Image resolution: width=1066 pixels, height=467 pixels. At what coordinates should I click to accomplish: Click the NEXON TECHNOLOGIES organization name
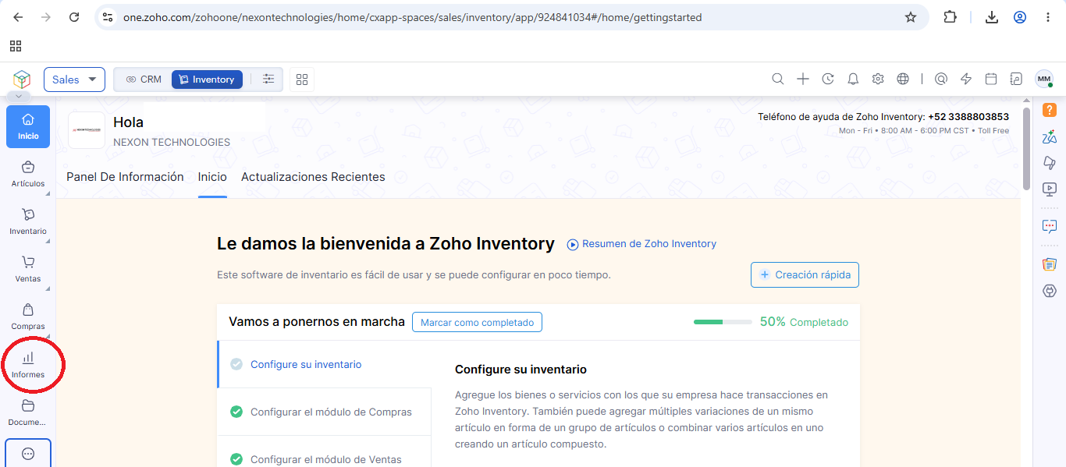(172, 143)
